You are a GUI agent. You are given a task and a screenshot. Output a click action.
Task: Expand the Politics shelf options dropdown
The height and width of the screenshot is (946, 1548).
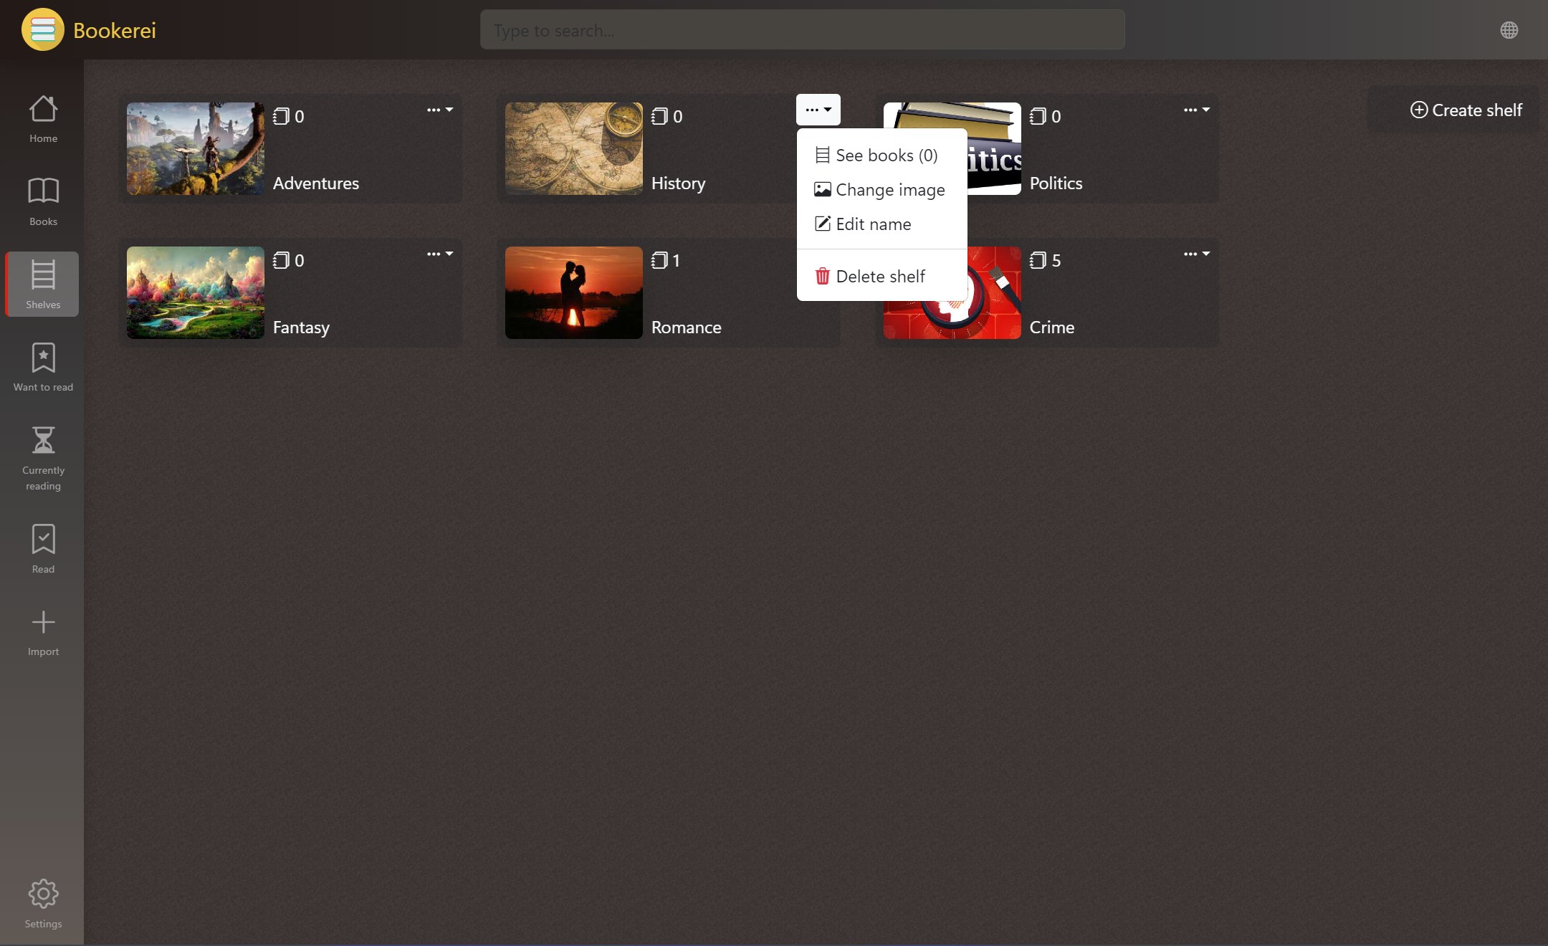click(x=1196, y=110)
